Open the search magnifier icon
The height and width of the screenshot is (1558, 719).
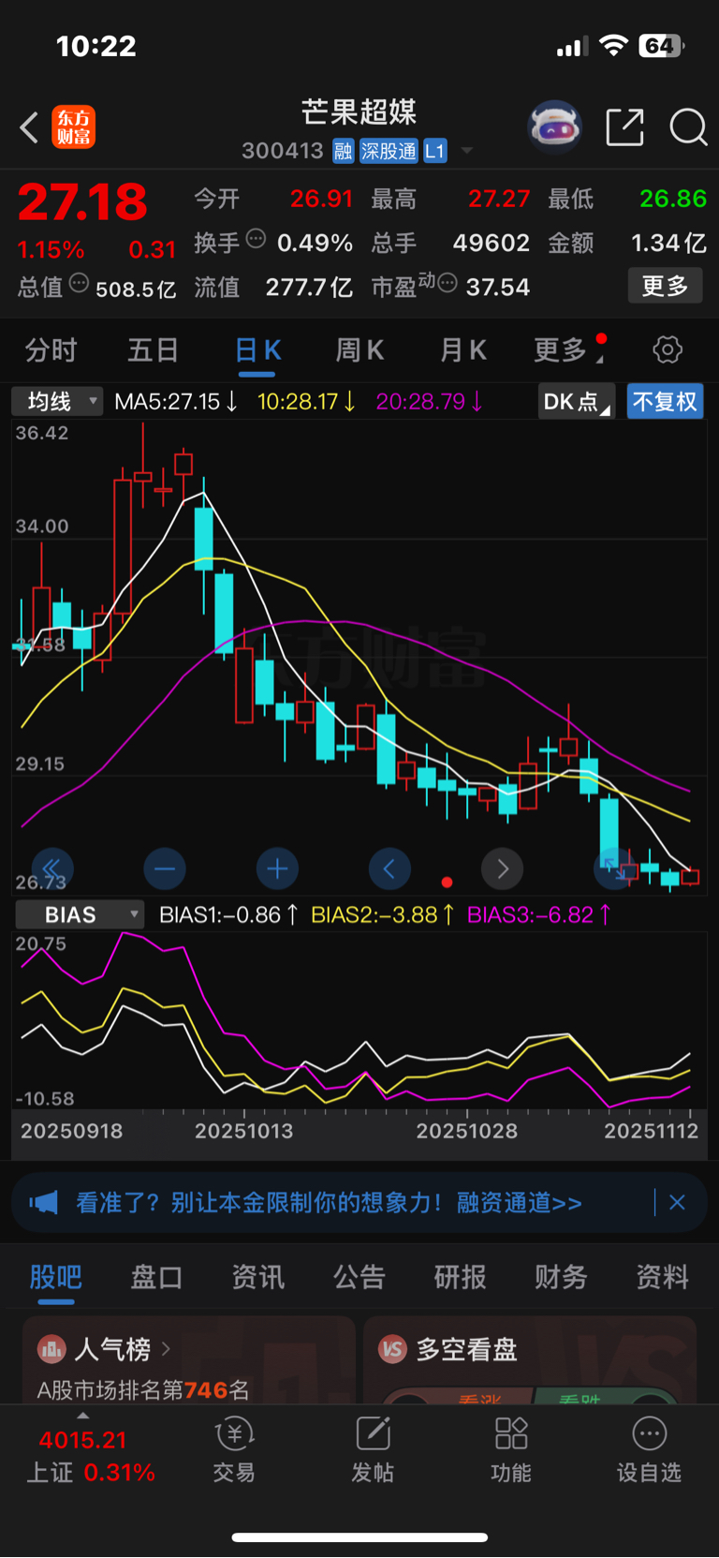688,127
